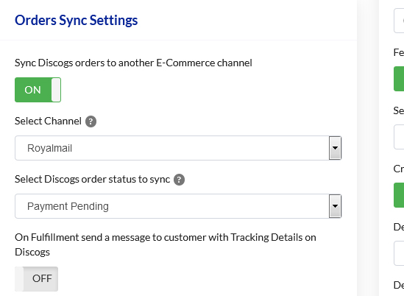Open help icon beside Select Discogs order status

pos(179,180)
